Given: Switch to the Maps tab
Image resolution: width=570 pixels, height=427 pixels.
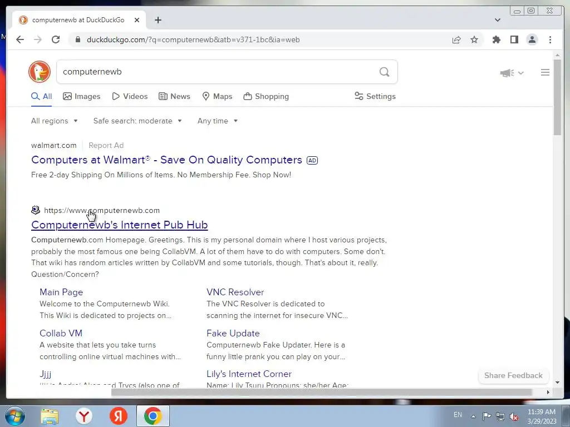Looking at the screenshot, I should coord(217,96).
